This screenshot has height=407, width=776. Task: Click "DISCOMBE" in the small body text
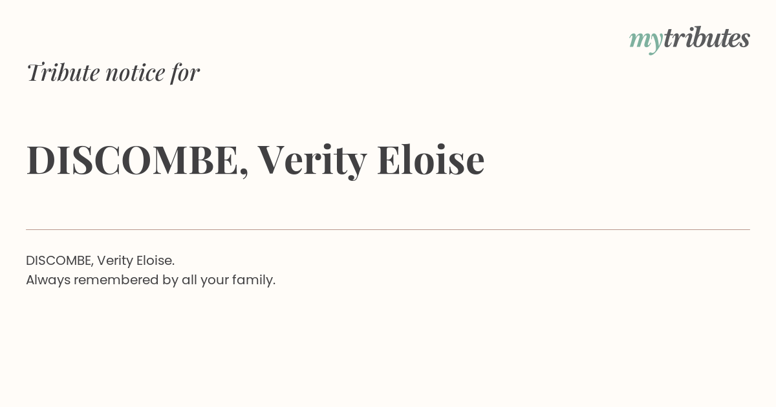59,260
